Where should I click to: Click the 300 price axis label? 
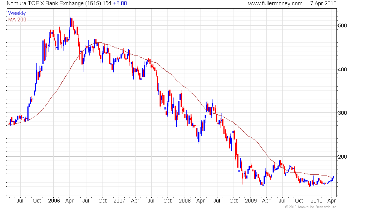point(342,113)
